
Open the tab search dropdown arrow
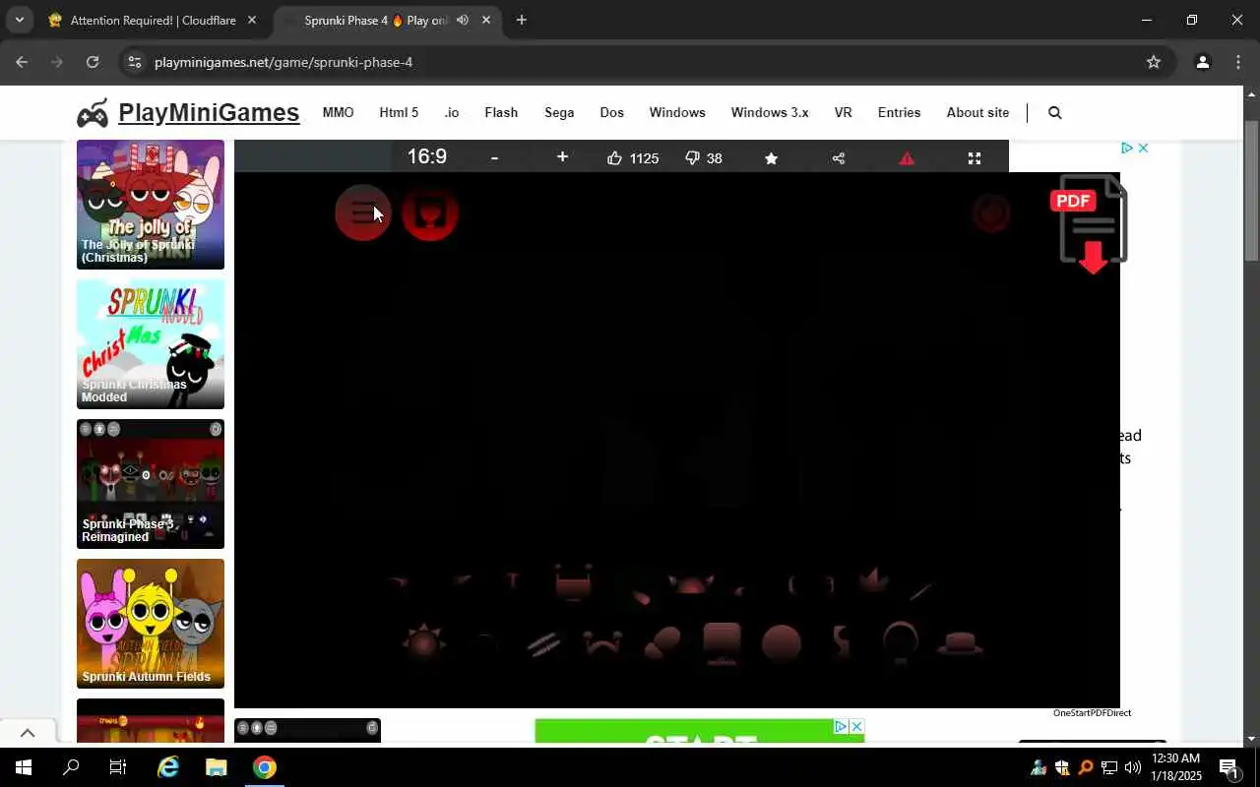tap(19, 20)
